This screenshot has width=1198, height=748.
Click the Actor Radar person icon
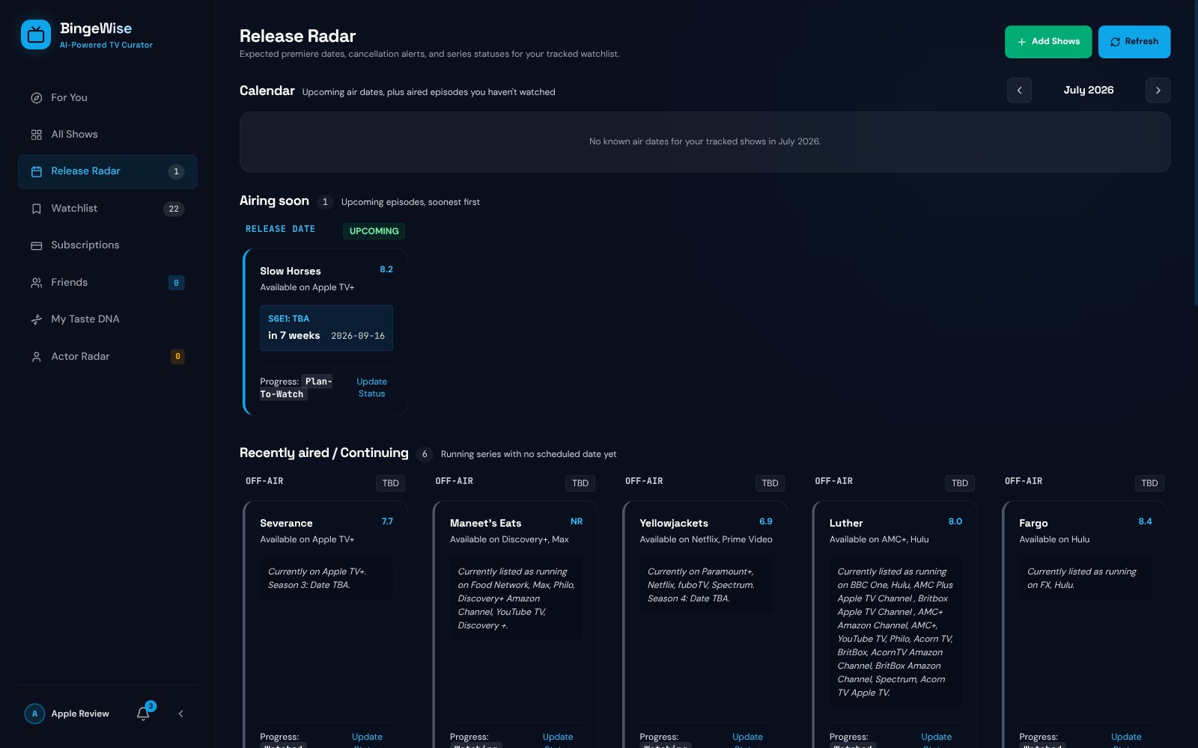tap(36, 357)
